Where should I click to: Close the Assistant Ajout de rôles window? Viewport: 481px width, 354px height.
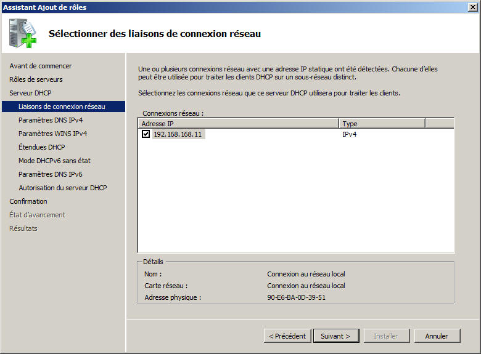(x=472, y=7)
